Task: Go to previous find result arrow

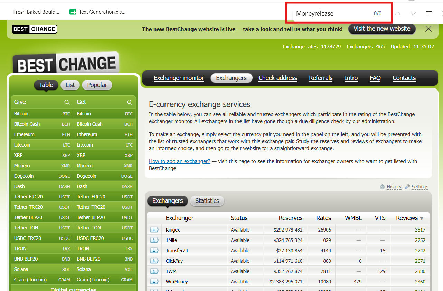Action: 398,13
